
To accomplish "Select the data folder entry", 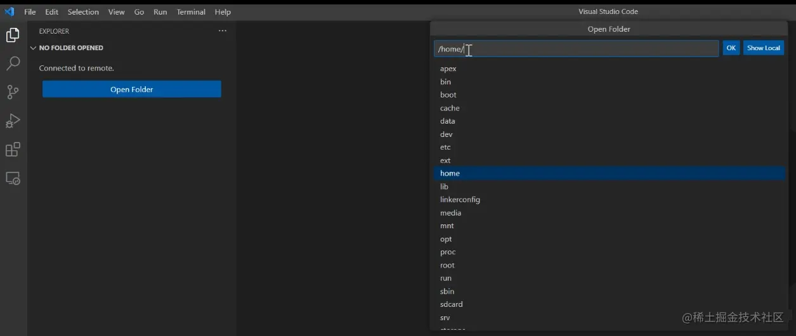I will pyautogui.click(x=609, y=121).
